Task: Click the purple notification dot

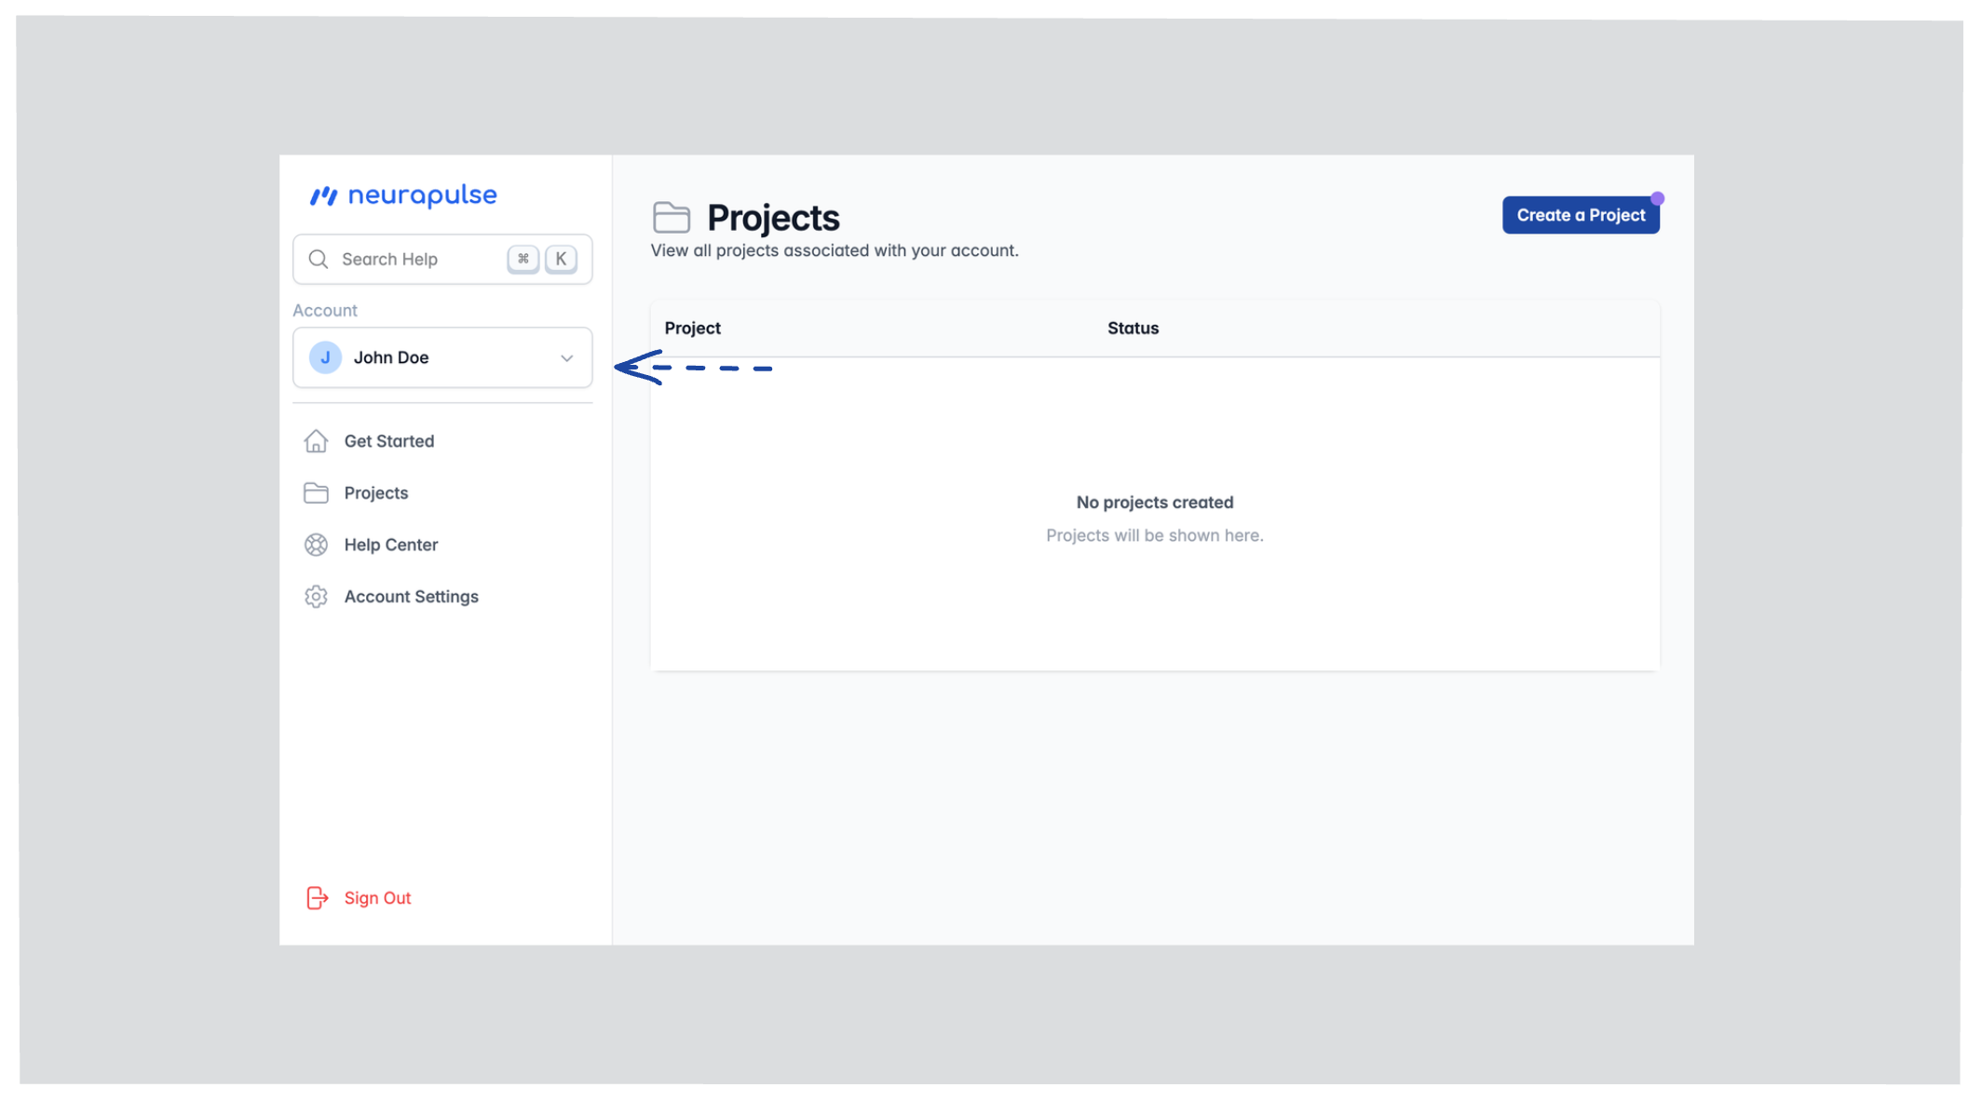Action: coord(1657,198)
